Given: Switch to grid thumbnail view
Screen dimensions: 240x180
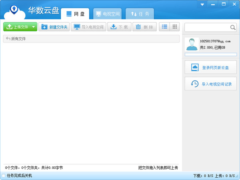Looking at the screenshot, I should (x=174, y=27).
